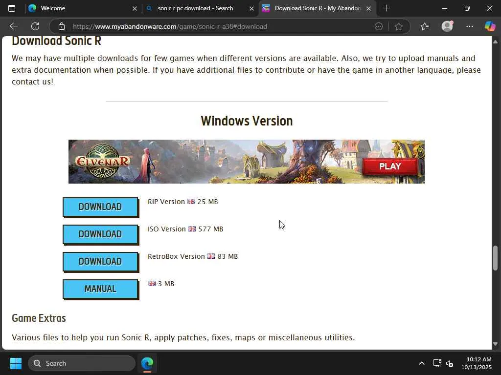This screenshot has height=375, width=501.
Task: Click the page vertical scrollbar thumb
Action: pos(496,258)
